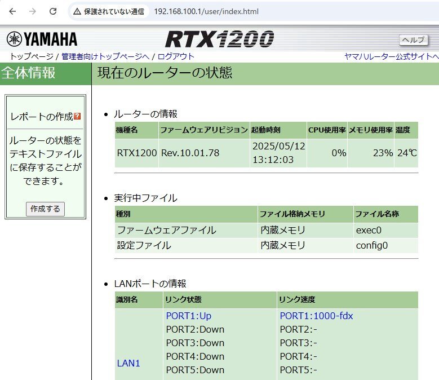Click the メモリ使用率 column header
Viewport: 439px width, 380px height.
point(371,130)
